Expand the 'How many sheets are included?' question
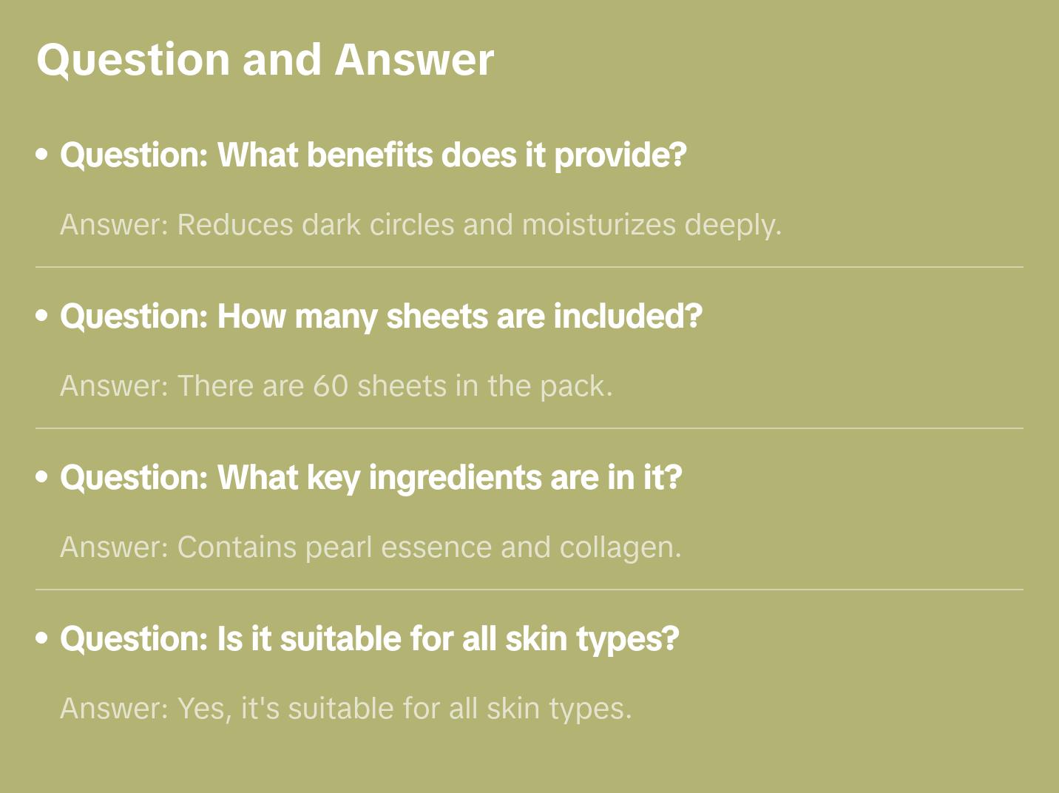The height and width of the screenshot is (793, 1059). 381,317
